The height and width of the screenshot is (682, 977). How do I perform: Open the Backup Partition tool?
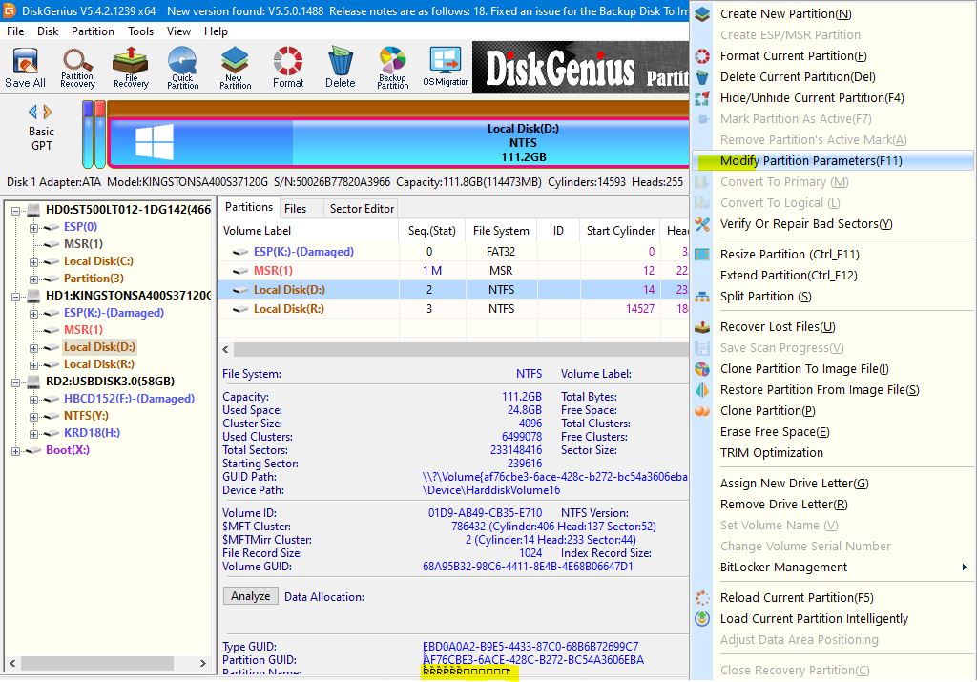[392, 67]
